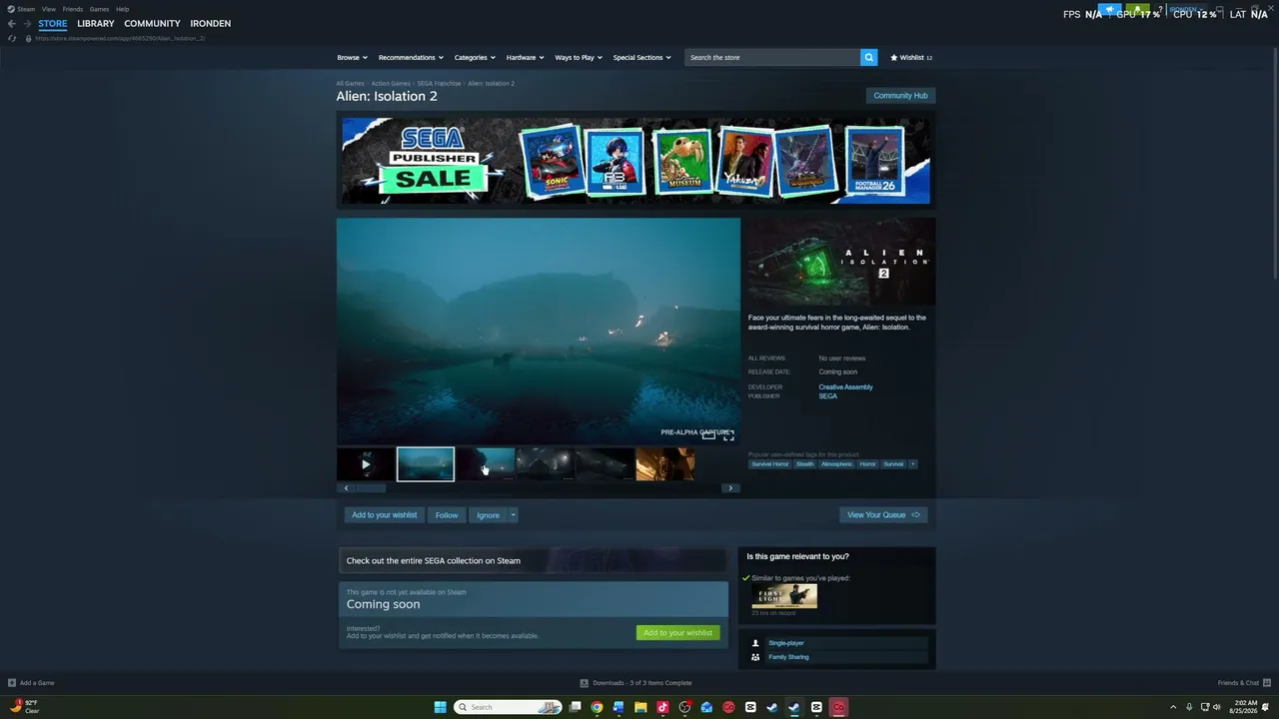Click the screenshot strip scrollbar handle
The height and width of the screenshot is (719, 1279).
point(370,488)
